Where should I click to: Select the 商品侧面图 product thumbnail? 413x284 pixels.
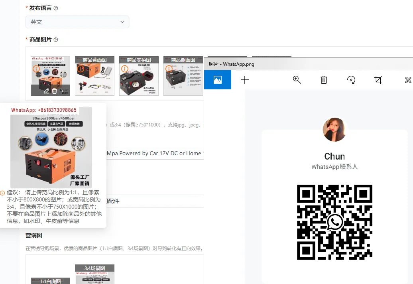183,76
